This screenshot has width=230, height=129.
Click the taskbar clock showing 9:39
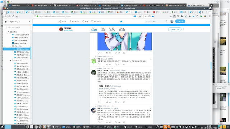coord(209,127)
